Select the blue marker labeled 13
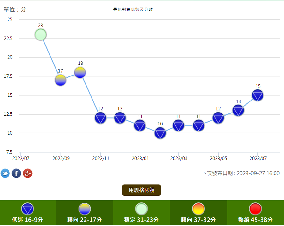 pos(238,110)
